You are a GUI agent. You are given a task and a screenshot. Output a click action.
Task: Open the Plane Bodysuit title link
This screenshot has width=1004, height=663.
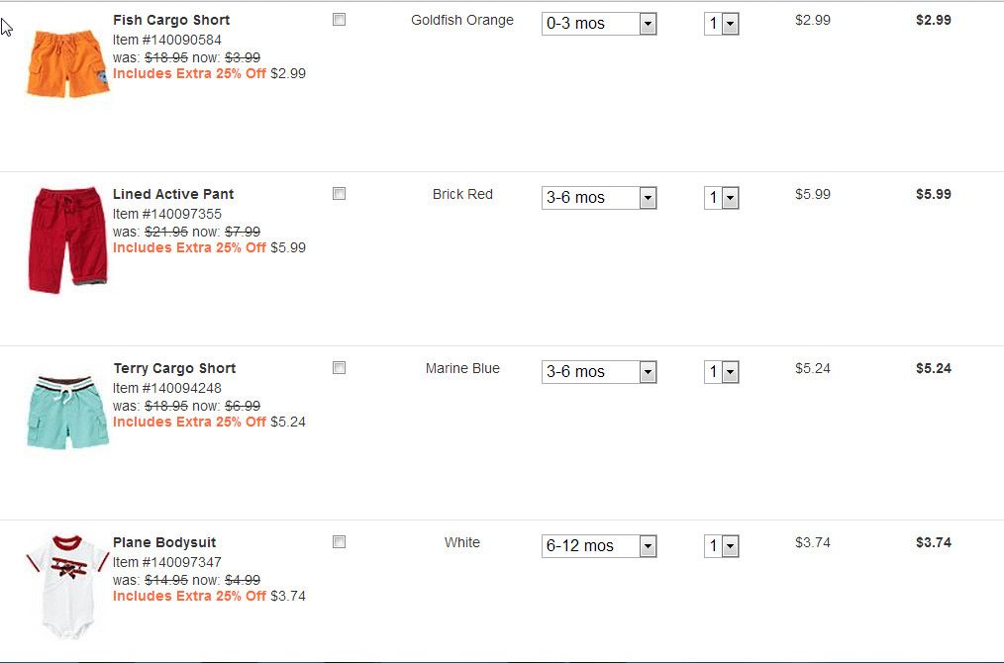point(164,542)
